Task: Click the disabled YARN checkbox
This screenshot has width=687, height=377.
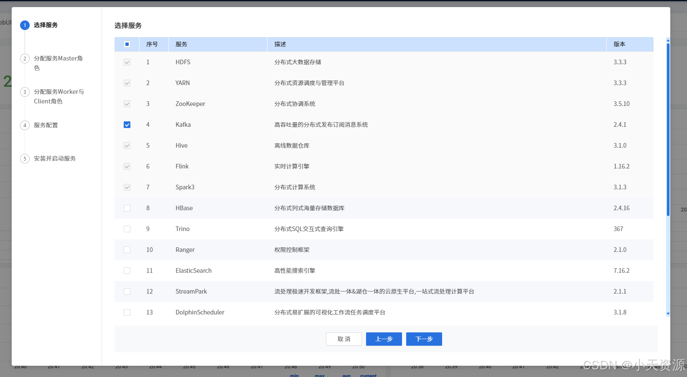Action: pos(127,83)
